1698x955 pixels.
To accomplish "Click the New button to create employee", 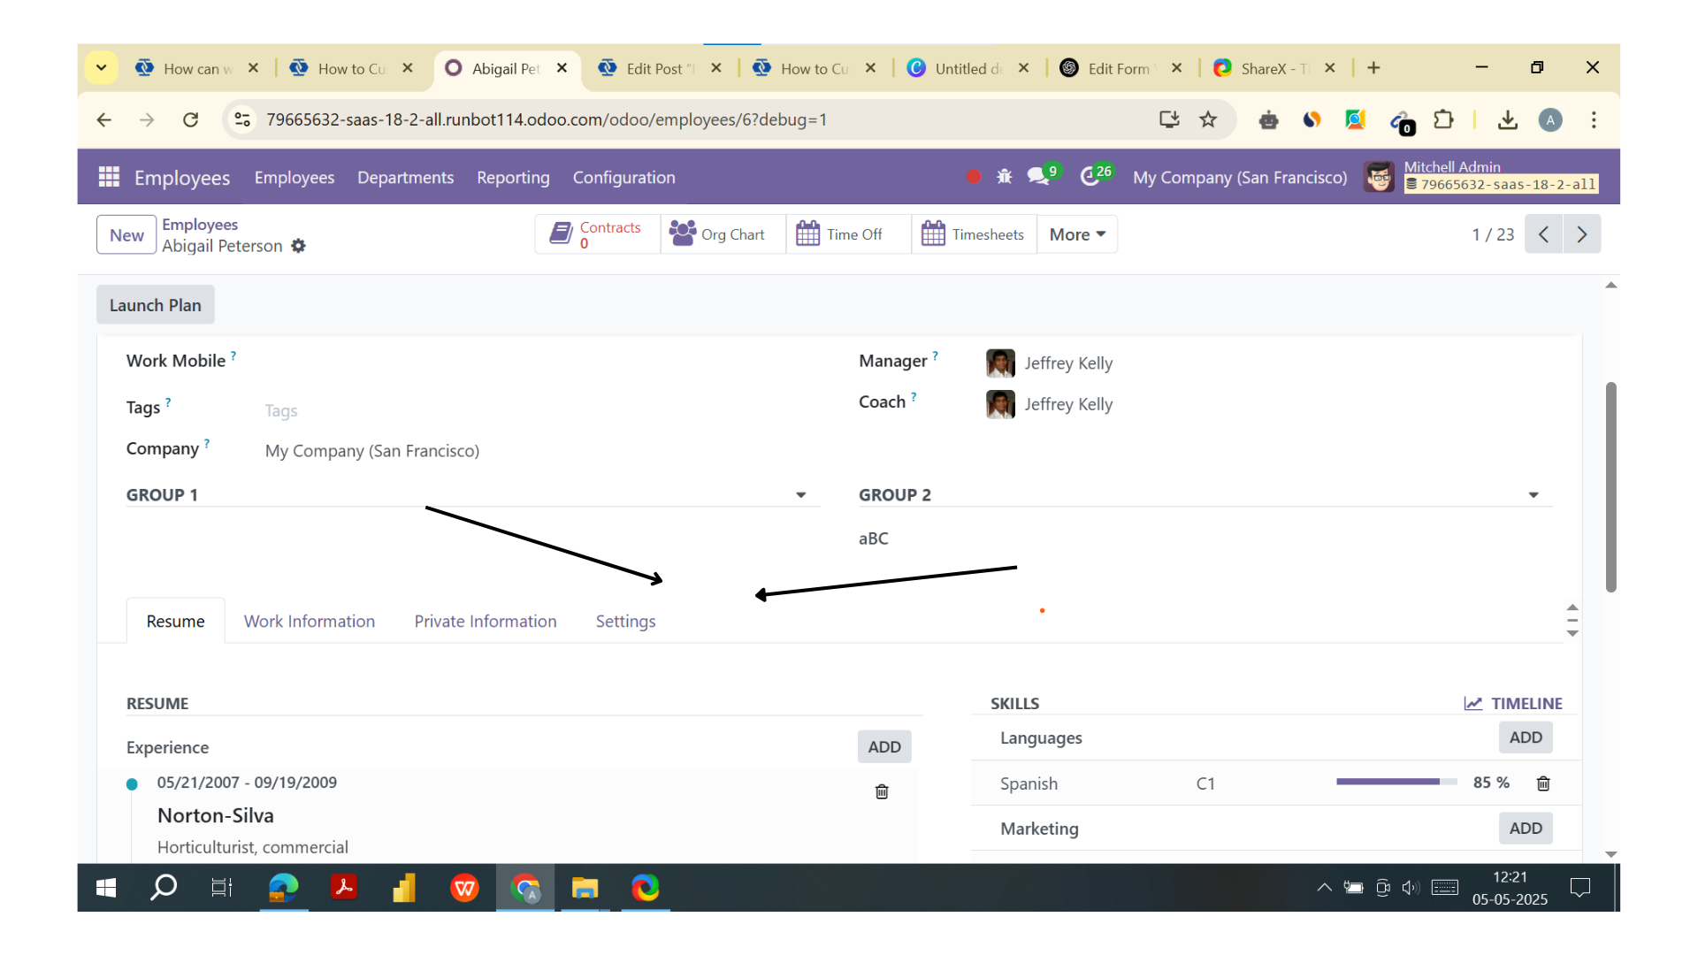I will click(x=126, y=234).
